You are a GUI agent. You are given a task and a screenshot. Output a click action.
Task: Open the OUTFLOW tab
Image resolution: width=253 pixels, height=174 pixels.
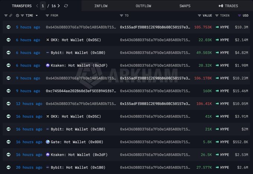(144, 6)
